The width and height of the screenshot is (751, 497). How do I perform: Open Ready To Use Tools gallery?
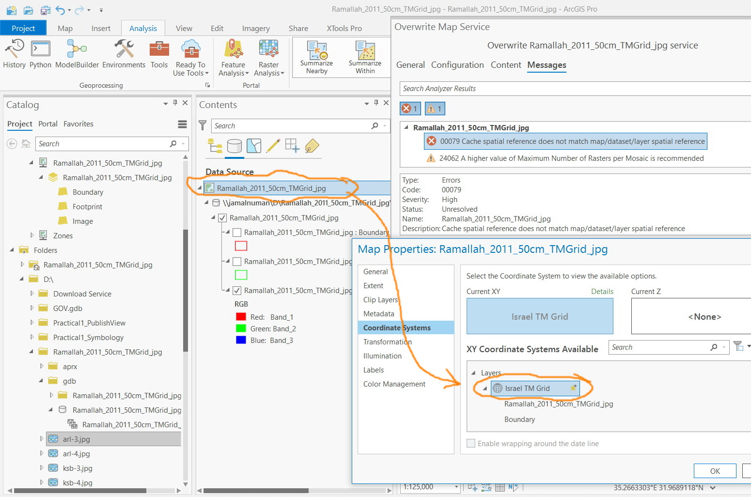click(x=190, y=58)
